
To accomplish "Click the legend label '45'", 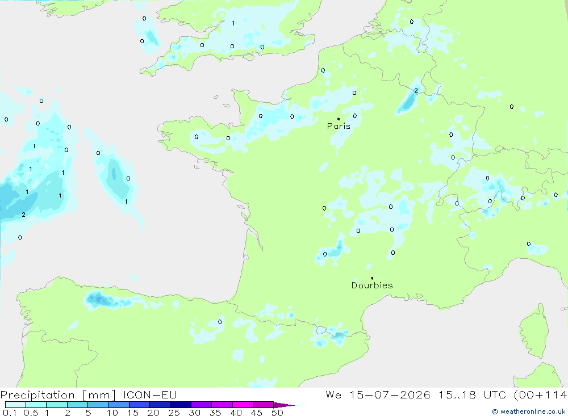I will pos(257,413).
